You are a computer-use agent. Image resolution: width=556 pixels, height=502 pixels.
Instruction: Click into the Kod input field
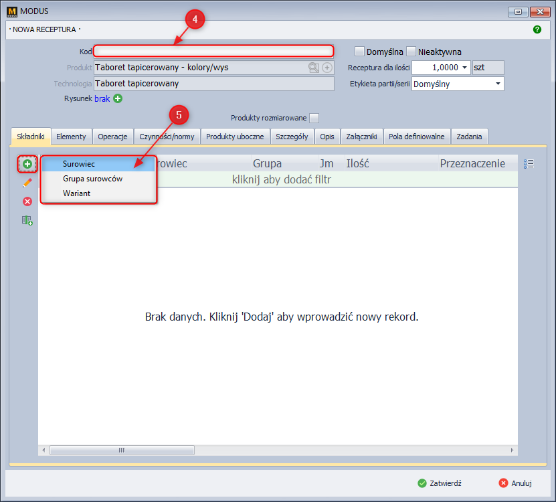coord(213,52)
